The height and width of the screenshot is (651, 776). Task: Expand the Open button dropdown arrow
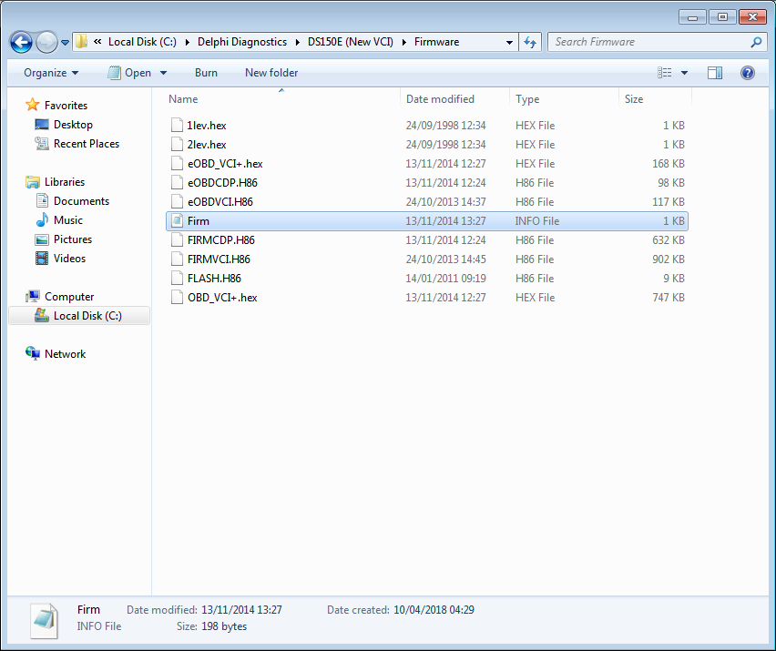point(163,73)
